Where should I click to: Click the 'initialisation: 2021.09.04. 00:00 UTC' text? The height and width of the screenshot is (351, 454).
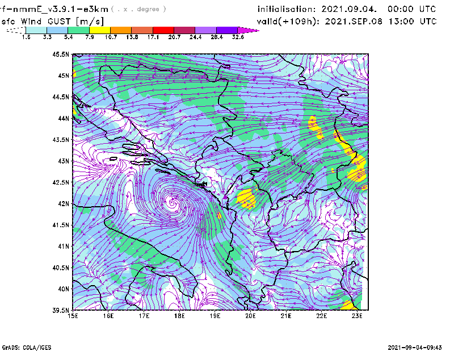[x=347, y=9]
